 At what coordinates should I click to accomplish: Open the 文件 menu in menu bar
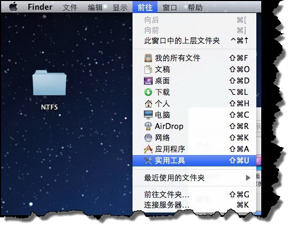(x=70, y=7)
